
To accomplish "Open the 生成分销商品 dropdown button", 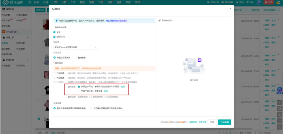I will pyautogui.click(x=271, y=10).
